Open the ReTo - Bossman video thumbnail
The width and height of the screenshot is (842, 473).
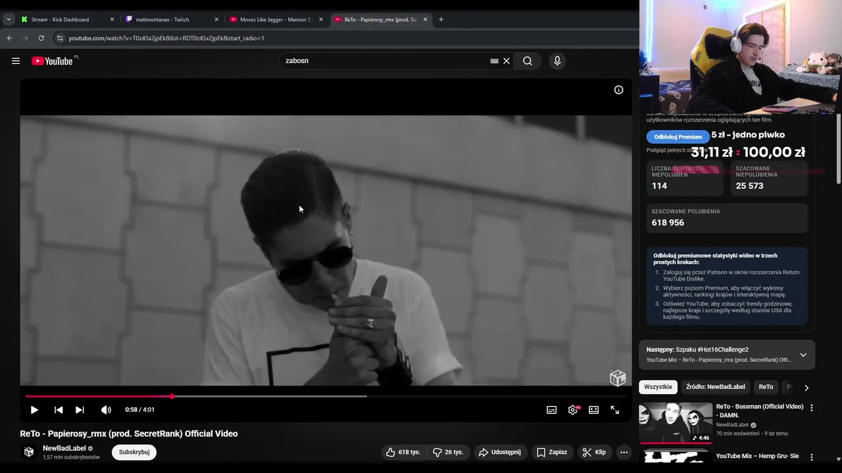(676, 423)
